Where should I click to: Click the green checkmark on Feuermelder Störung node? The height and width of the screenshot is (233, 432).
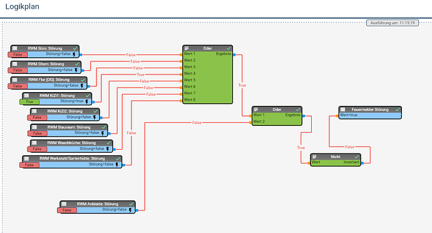[x=398, y=110]
